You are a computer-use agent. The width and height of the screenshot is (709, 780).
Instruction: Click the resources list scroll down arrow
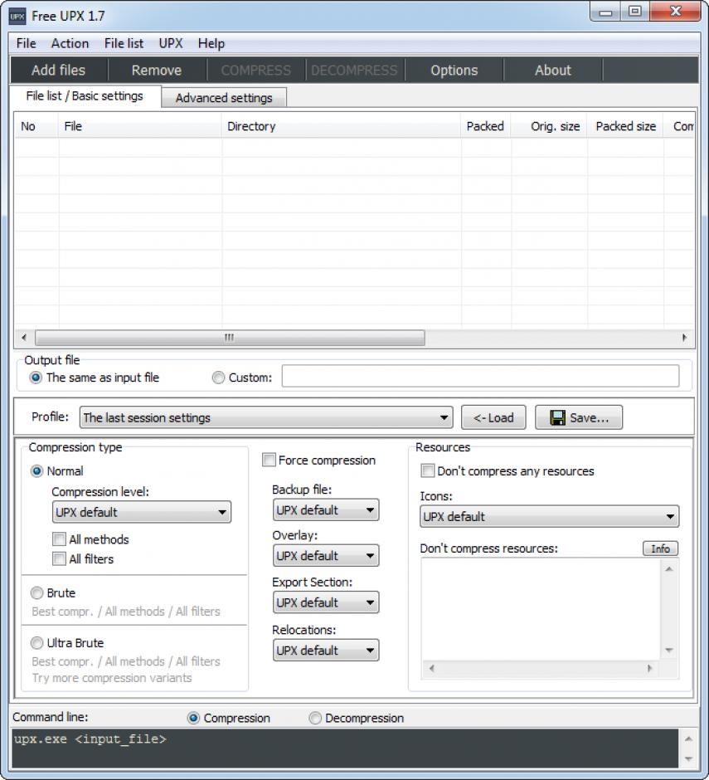coord(669,651)
